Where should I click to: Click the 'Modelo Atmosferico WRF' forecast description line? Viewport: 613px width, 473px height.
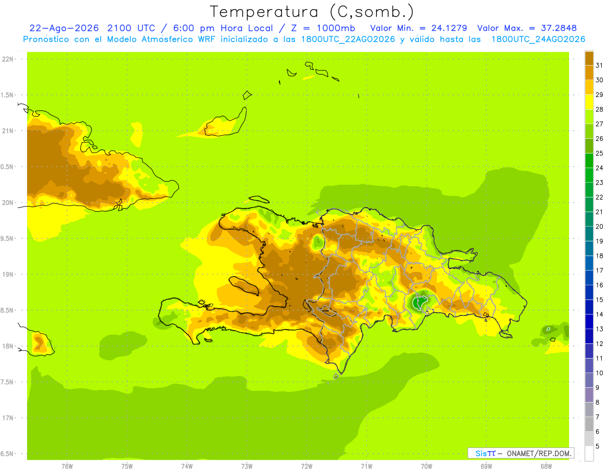click(304, 39)
